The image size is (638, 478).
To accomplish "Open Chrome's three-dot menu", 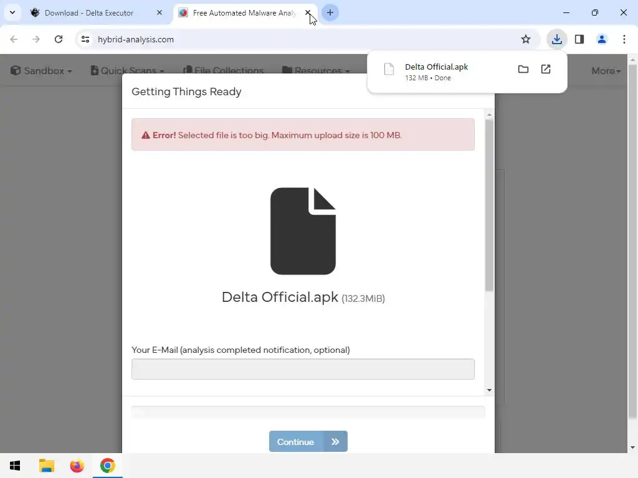I will pyautogui.click(x=624, y=39).
